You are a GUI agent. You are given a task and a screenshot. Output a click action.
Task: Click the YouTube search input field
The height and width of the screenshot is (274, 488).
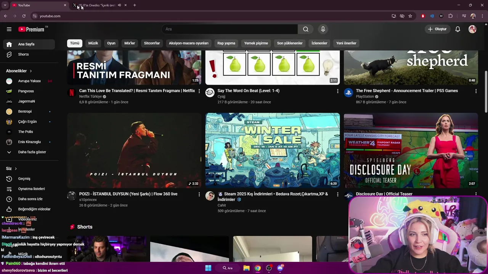click(x=230, y=29)
